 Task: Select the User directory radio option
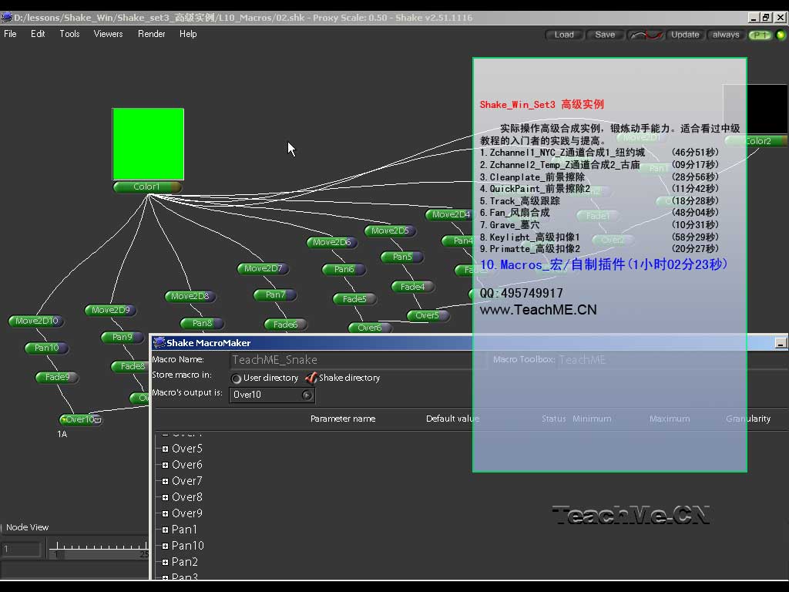point(236,378)
